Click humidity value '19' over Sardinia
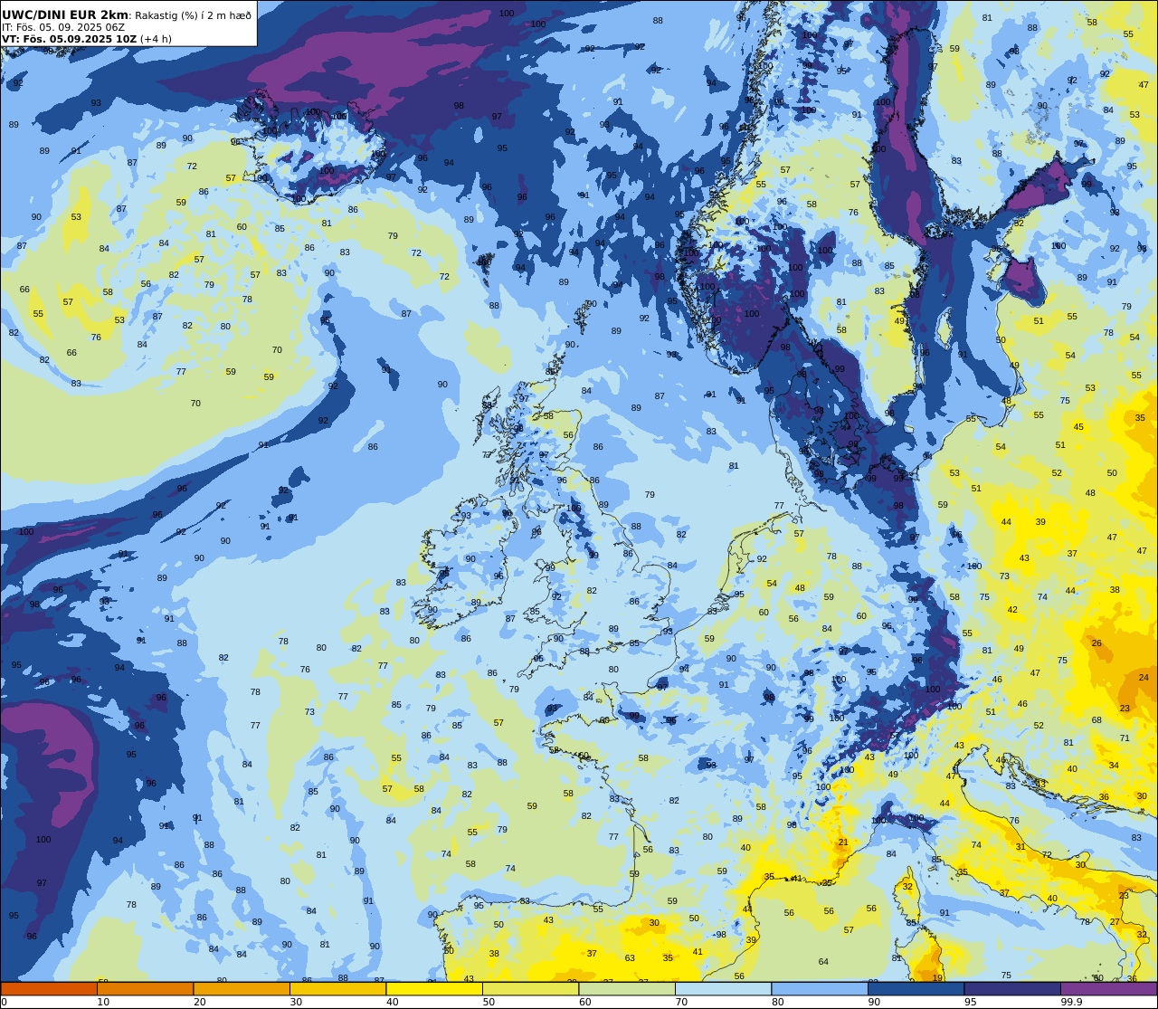The image size is (1158, 1009). [937, 977]
